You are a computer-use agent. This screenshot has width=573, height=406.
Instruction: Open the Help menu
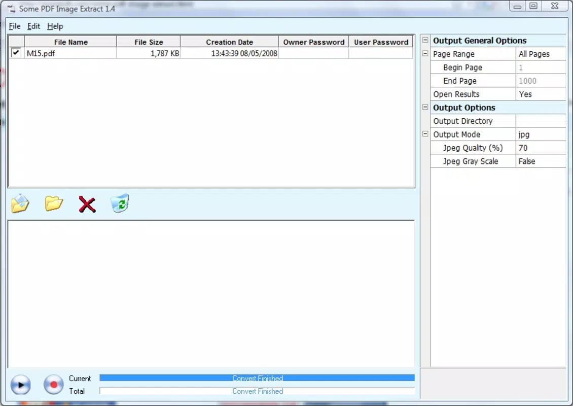pyautogui.click(x=55, y=26)
